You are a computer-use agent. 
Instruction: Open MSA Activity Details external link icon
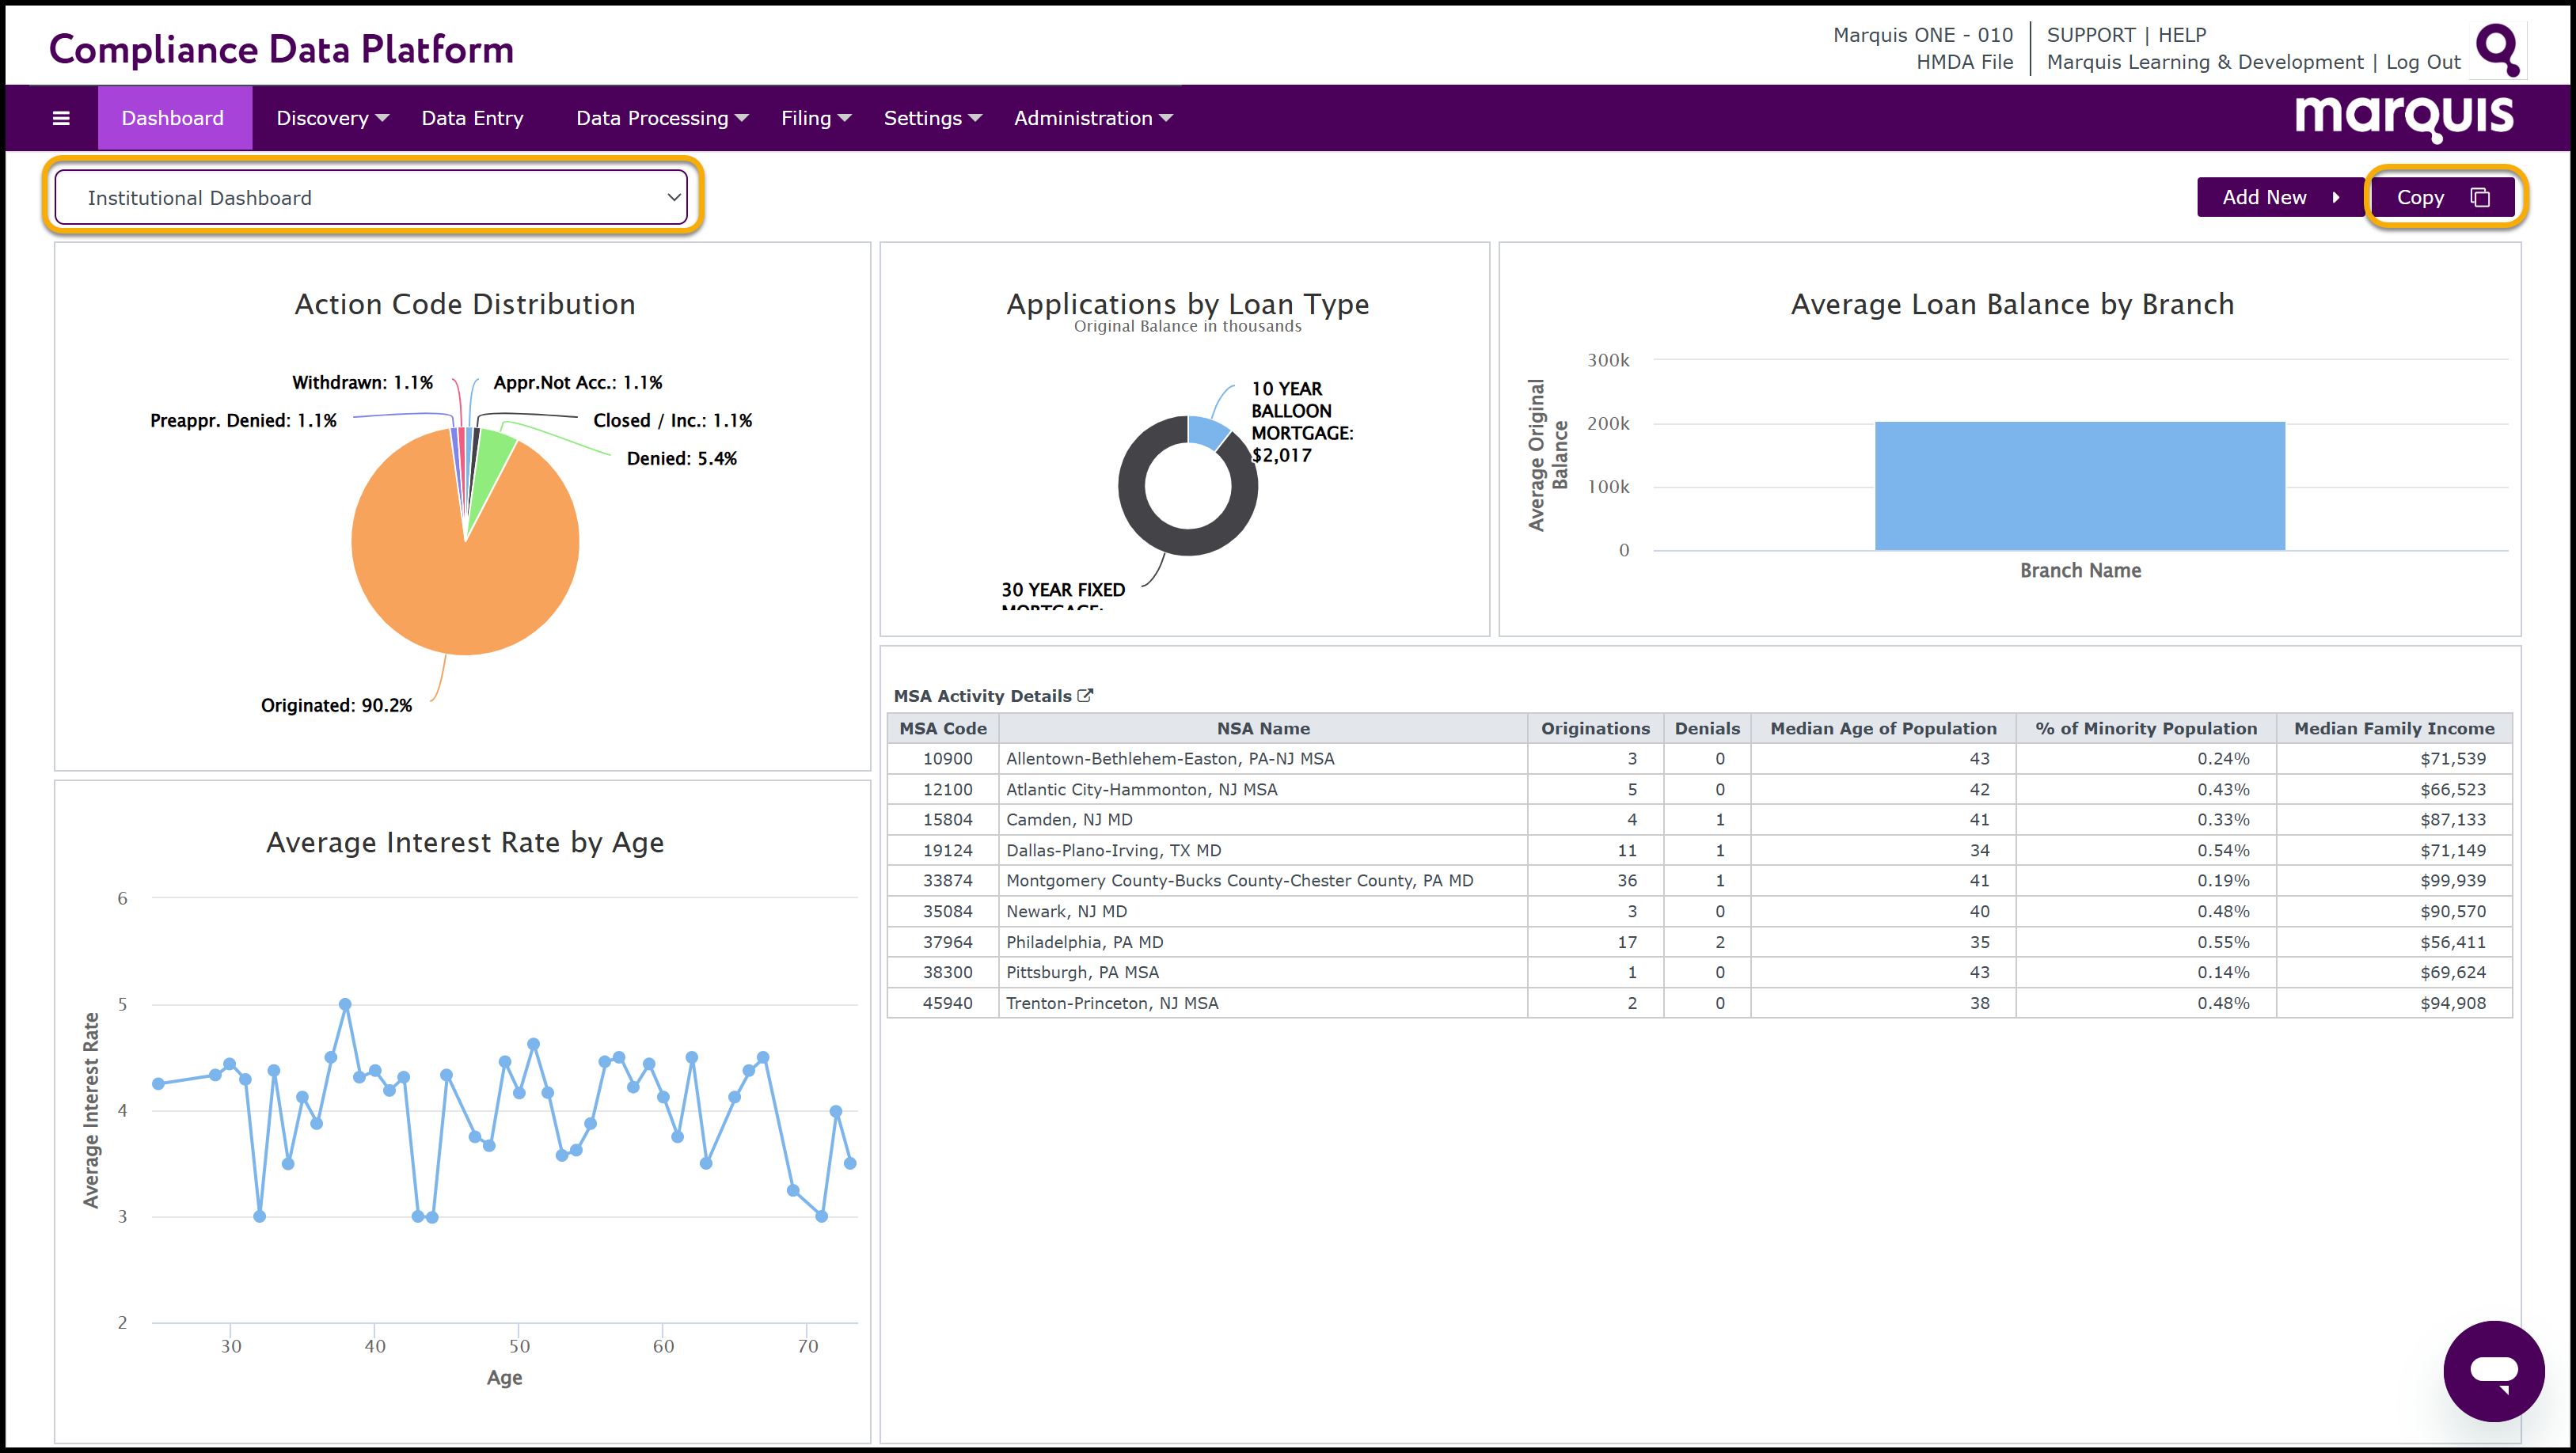[x=1085, y=695]
